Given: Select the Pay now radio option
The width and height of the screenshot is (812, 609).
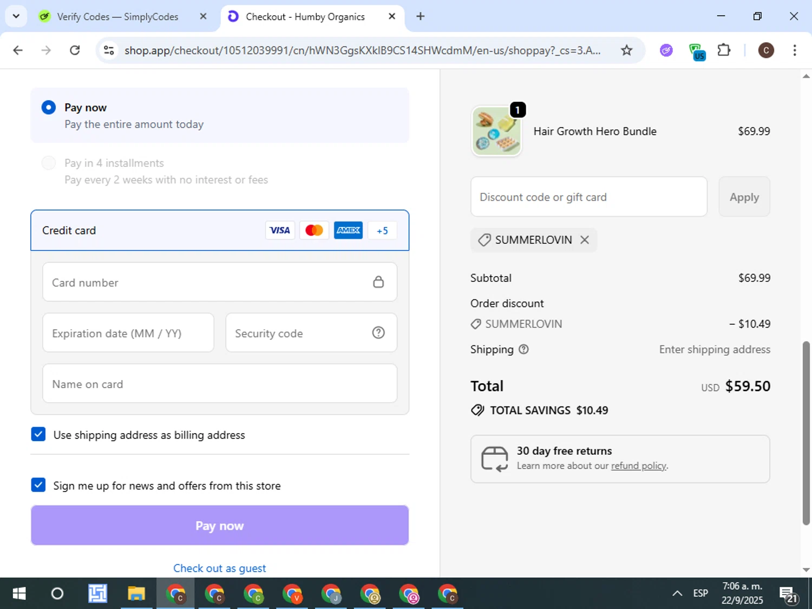Looking at the screenshot, I should pos(49,107).
